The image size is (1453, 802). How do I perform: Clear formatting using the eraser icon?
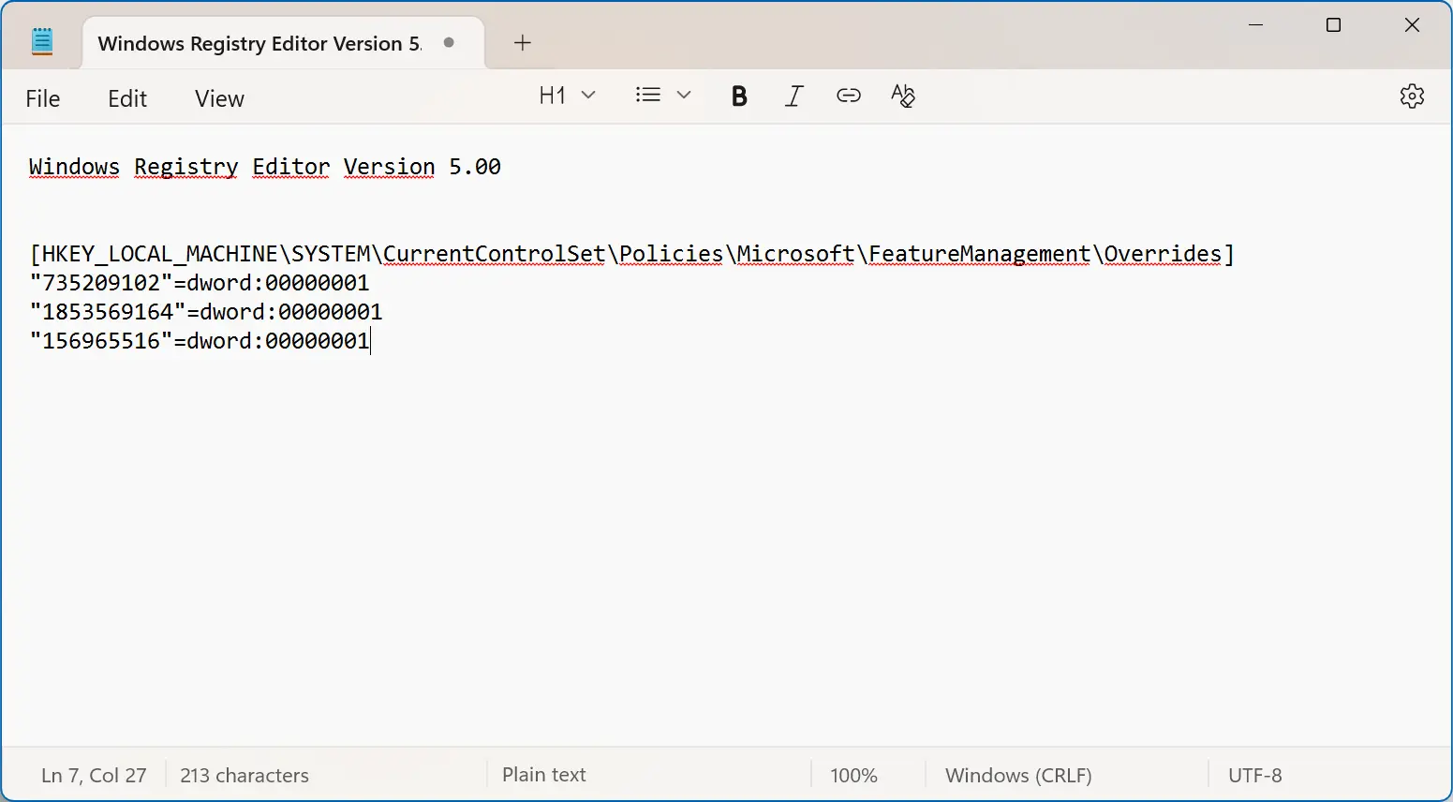tap(903, 96)
